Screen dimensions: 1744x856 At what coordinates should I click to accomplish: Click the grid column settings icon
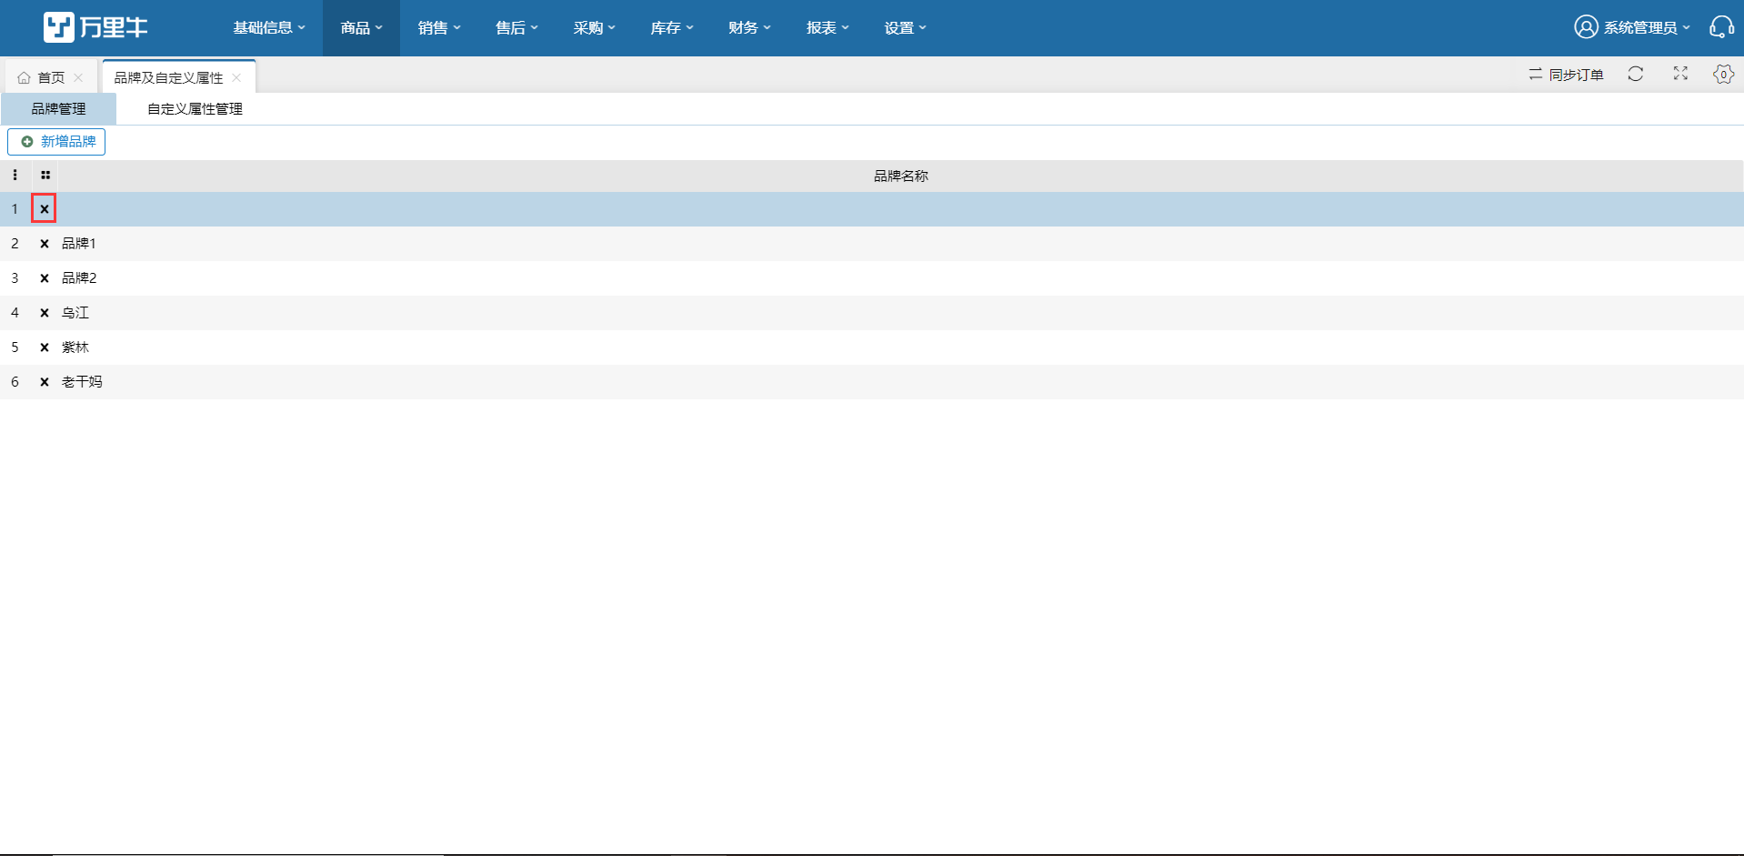[x=45, y=175]
